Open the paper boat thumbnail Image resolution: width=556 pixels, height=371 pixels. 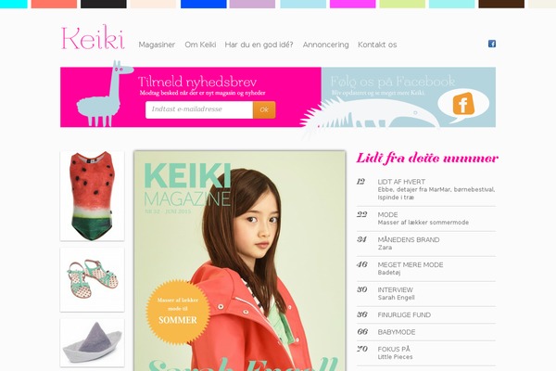92,342
